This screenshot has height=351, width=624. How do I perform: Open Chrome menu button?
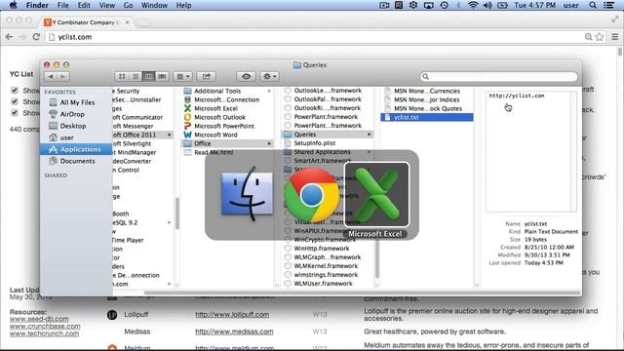615,37
